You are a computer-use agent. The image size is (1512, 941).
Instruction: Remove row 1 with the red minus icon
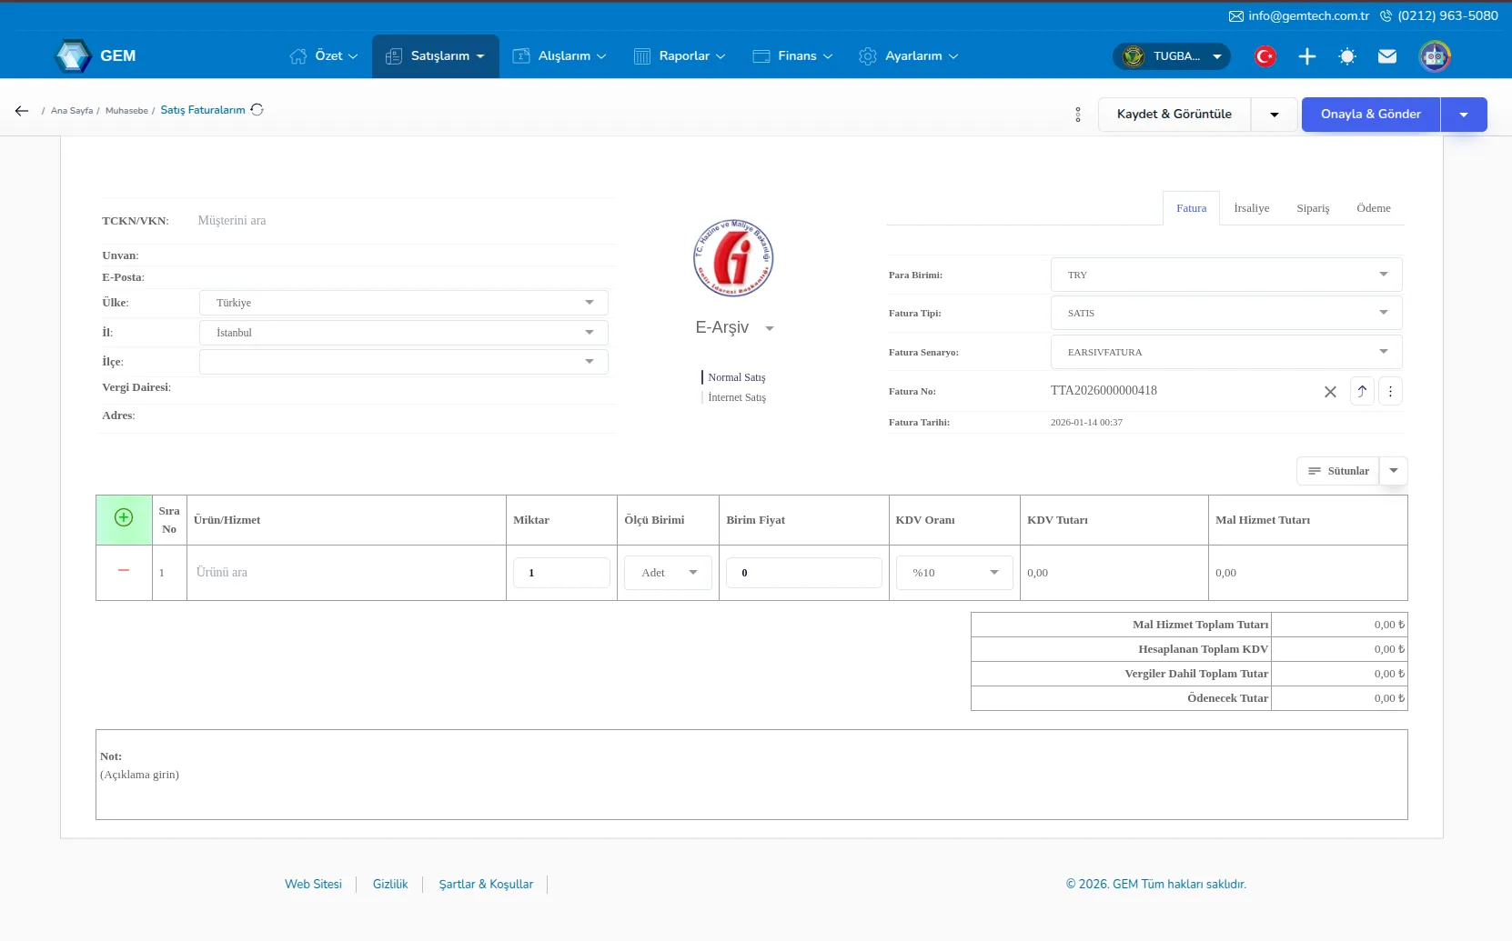(124, 571)
